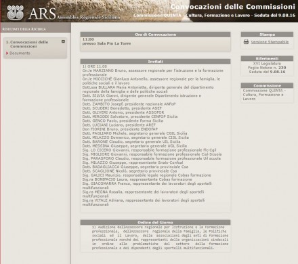Click the Sig. GALICI Maurizio entry
298x264 pixels.
coord(147,175)
